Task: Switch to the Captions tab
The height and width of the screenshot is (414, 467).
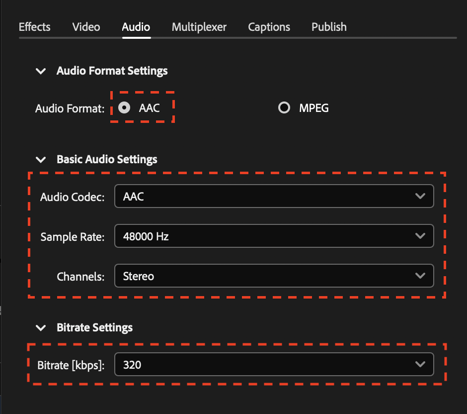Action: (x=269, y=27)
